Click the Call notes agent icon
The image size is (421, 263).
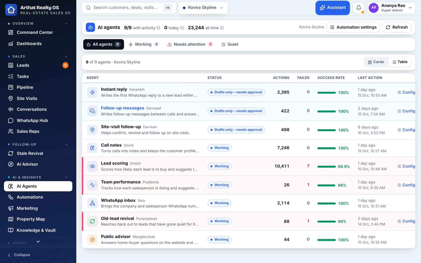pos(92,148)
